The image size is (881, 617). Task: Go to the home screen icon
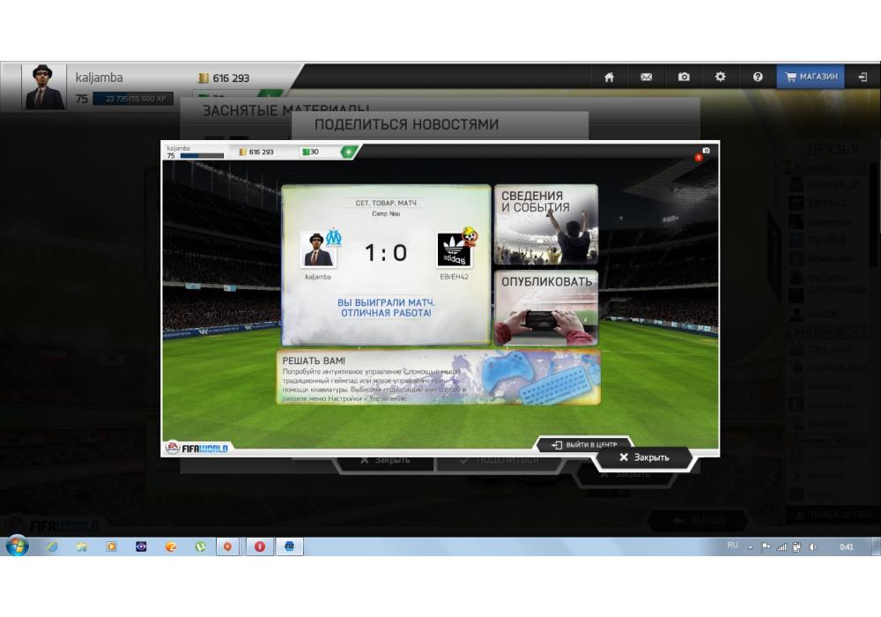click(x=609, y=77)
